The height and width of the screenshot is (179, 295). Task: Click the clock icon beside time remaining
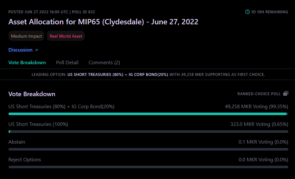click(x=248, y=12)
